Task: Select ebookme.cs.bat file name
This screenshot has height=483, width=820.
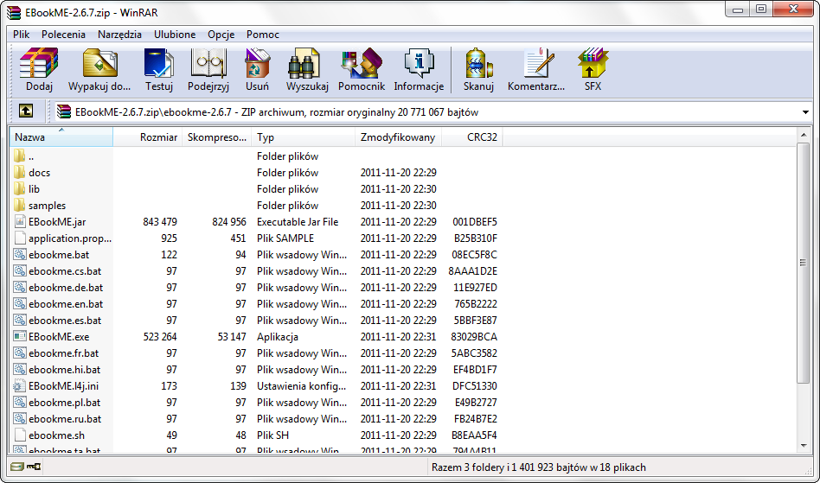Action: click(x=65, y=271)
